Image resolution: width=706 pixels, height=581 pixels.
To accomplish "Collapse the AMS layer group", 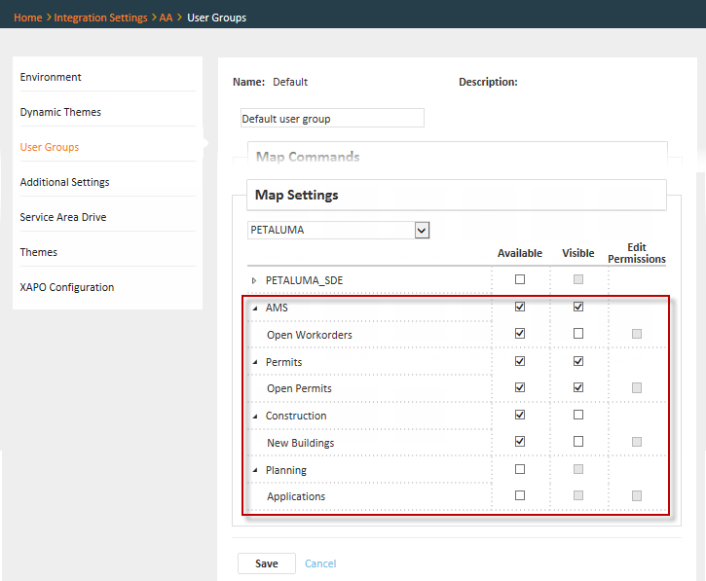I will (x=255, y=308).
